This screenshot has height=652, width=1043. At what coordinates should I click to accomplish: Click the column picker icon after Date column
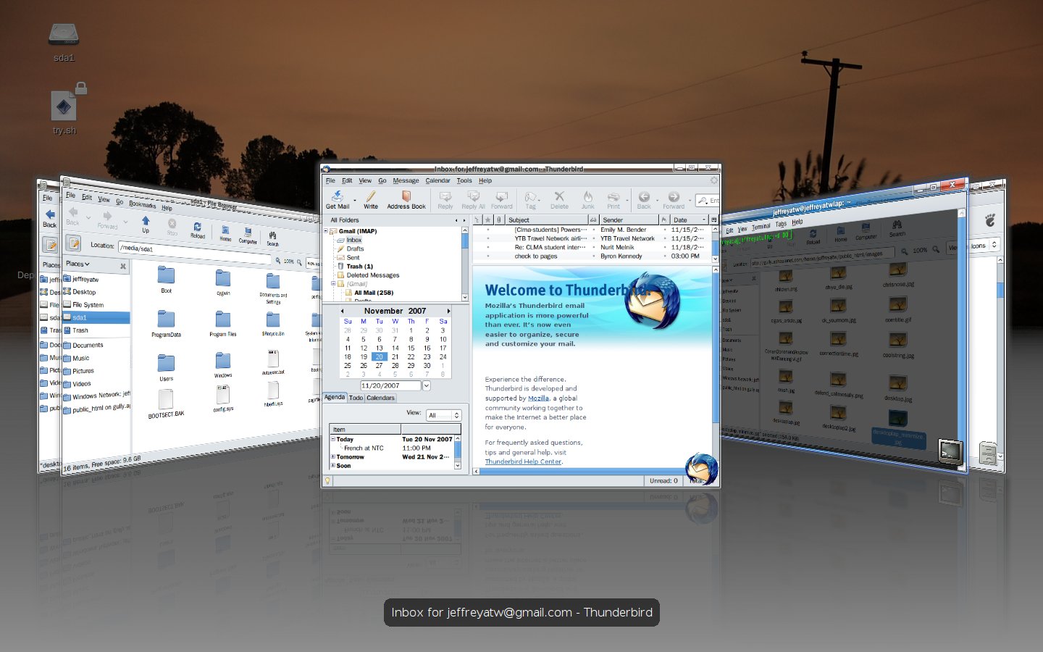click(x=713, y=220)
